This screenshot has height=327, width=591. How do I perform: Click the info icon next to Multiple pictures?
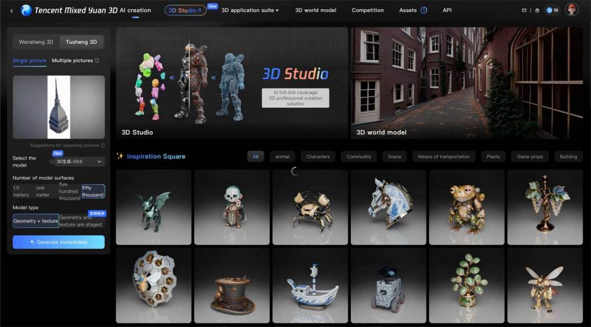97,61
